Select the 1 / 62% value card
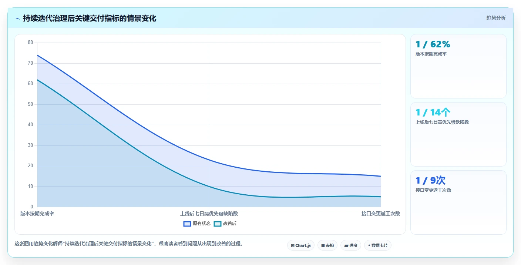521x265 pixels. pos(458,66)
